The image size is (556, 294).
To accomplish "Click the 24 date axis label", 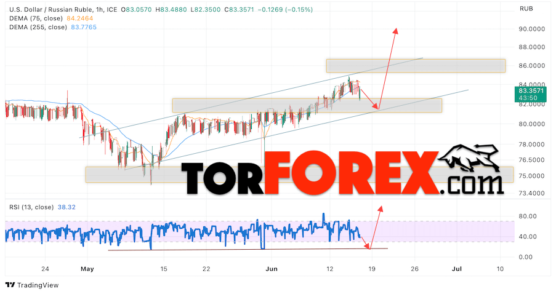I will click(x=45, y=269).
